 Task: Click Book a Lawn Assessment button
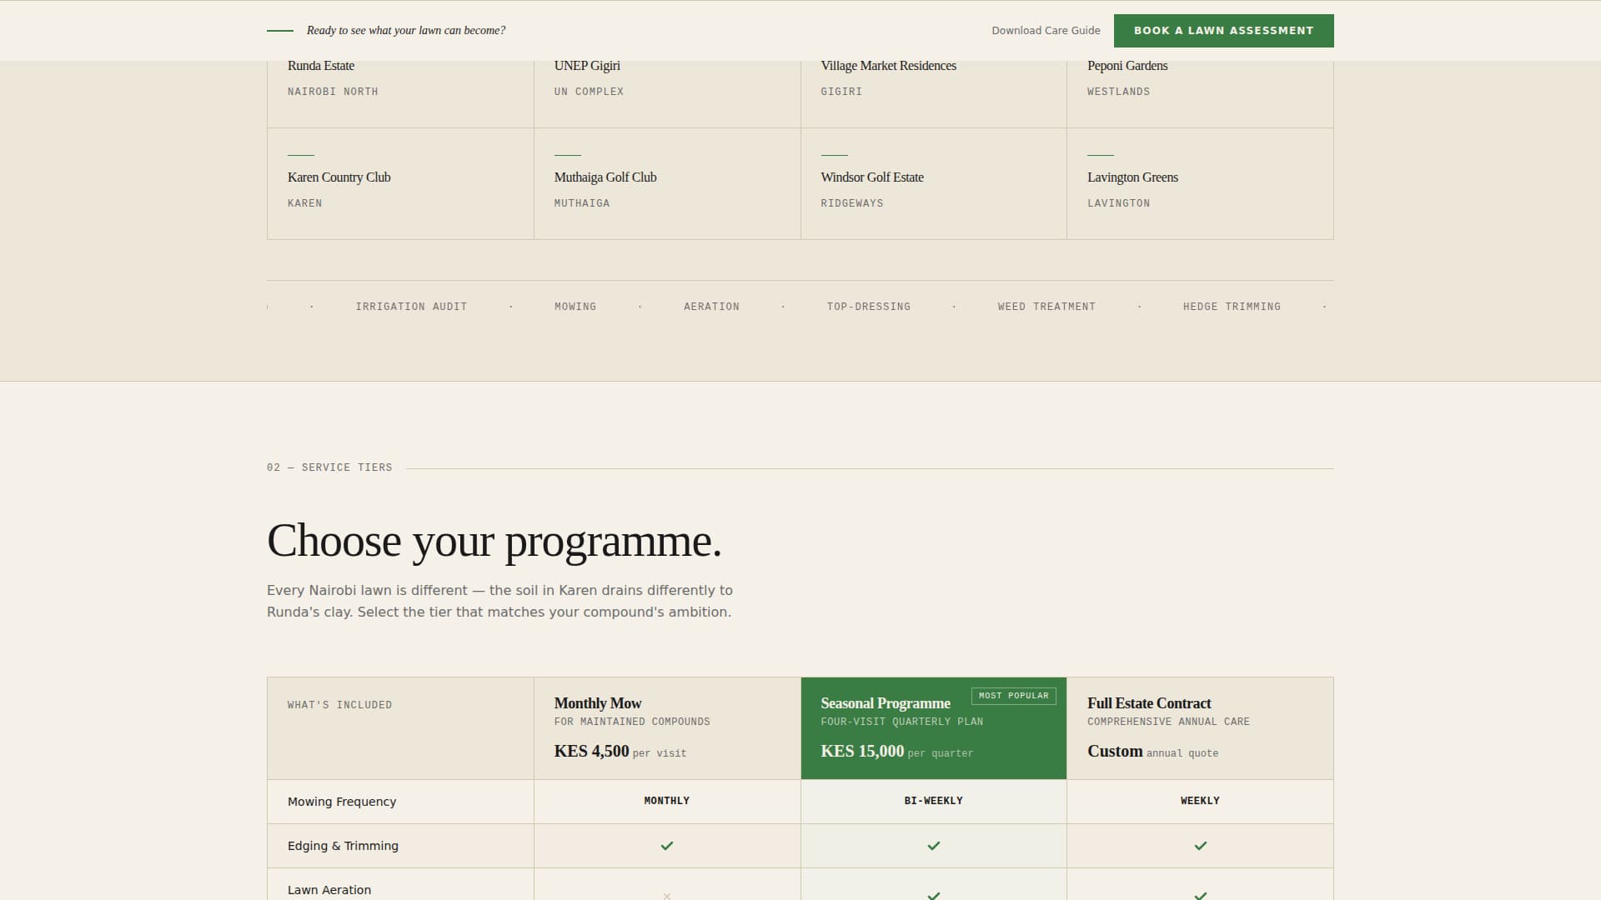(1223, 31)
